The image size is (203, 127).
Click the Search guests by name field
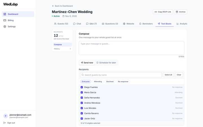click(121, 75)
